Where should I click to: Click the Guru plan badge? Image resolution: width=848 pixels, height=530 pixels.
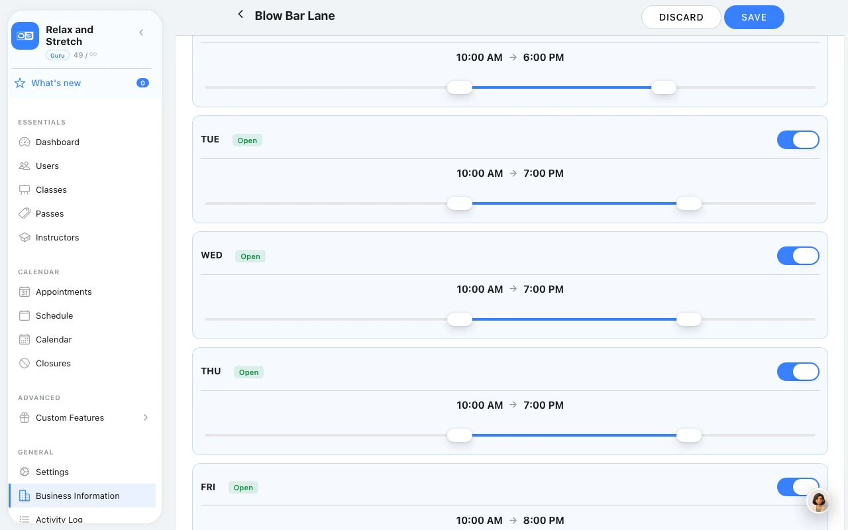(x=58, y=55)
